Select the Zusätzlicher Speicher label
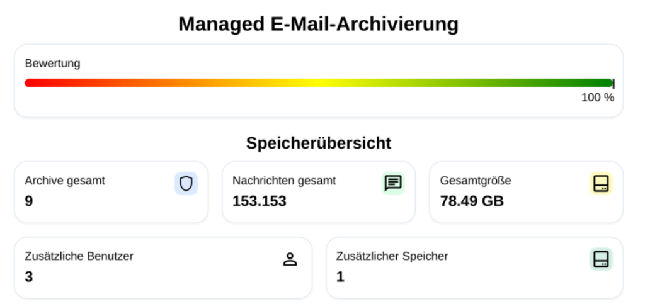Viewport: 645px width, 304px height. click(392, 256)
